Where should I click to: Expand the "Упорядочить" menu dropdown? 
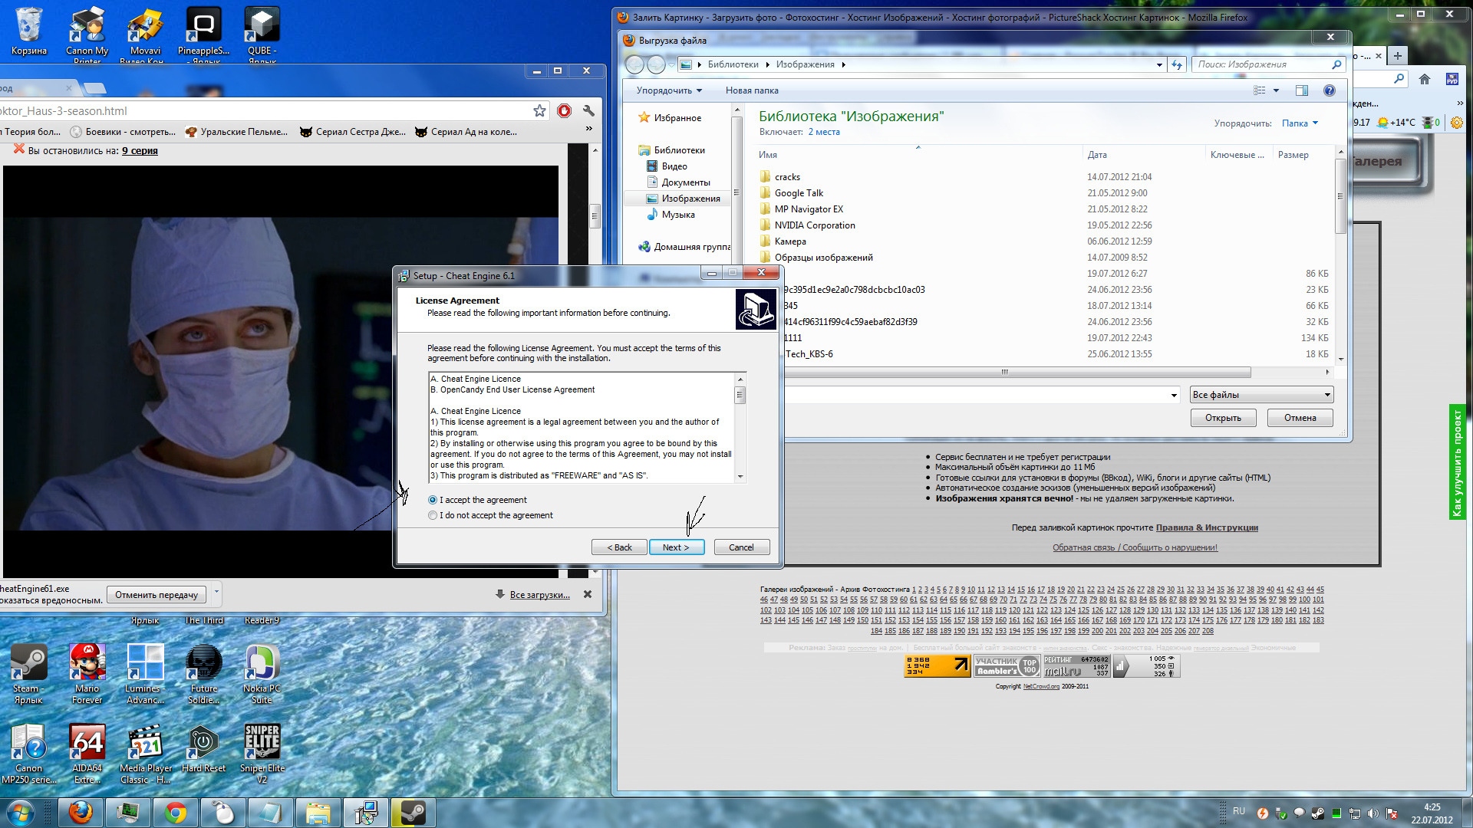669,90
